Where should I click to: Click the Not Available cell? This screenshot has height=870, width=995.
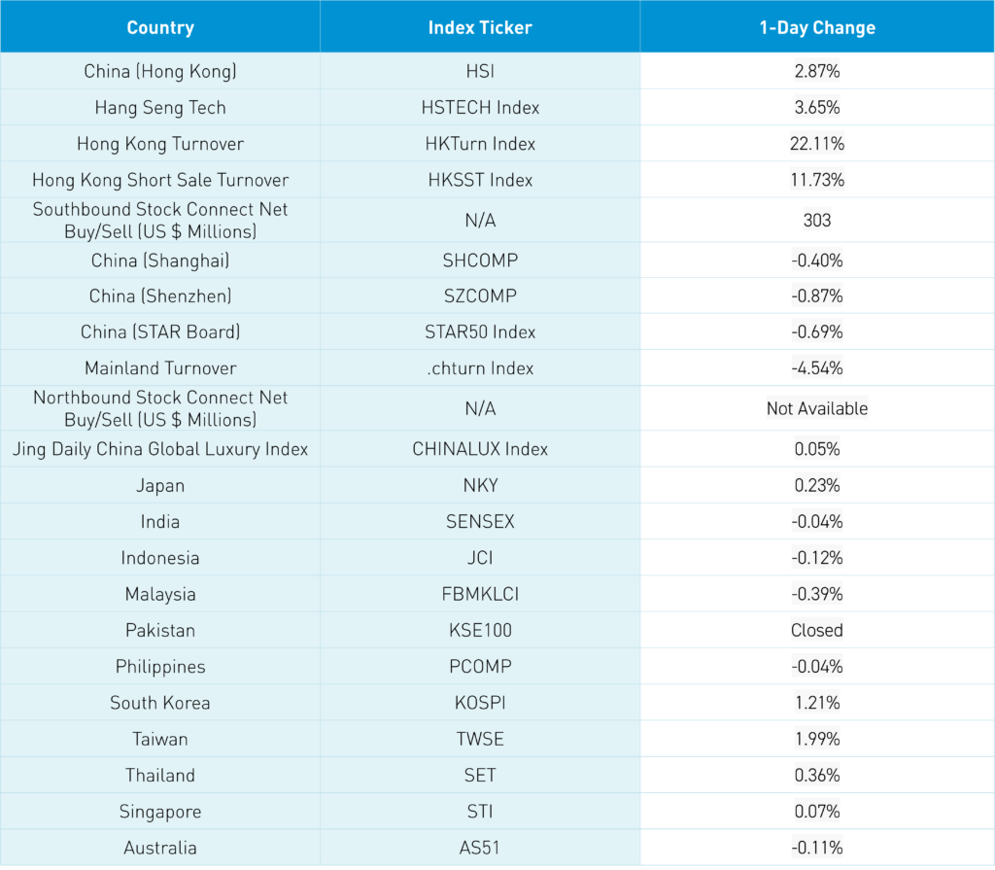tap(817, 408)
